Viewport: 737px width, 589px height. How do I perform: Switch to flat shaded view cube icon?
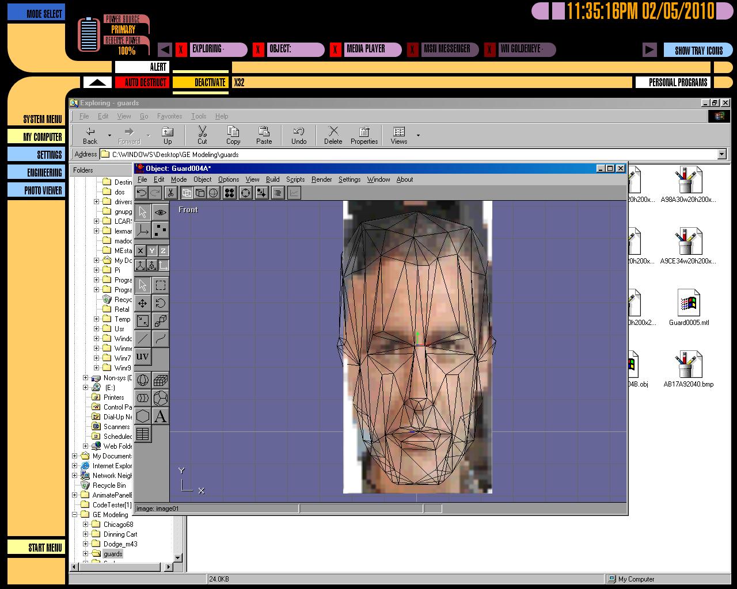(200, 193)
